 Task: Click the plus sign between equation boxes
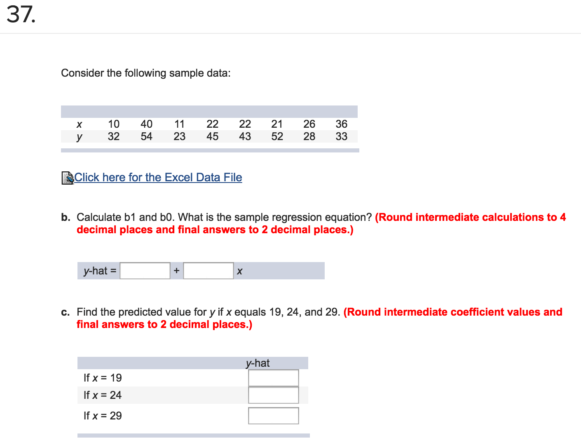[176, 271]
